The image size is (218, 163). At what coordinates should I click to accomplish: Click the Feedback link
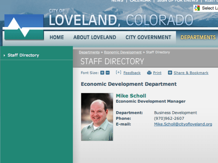(132, 73)
